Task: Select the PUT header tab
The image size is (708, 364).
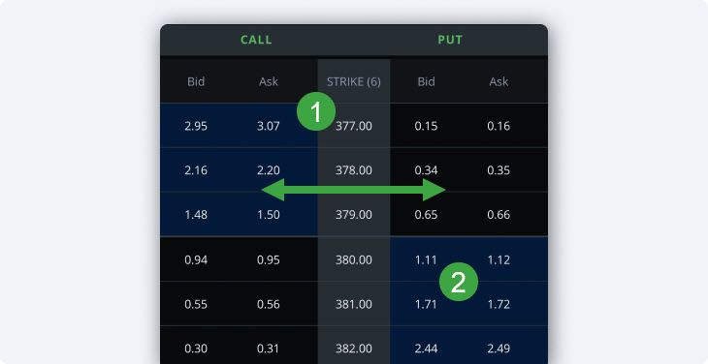Action: coord(450,40)
